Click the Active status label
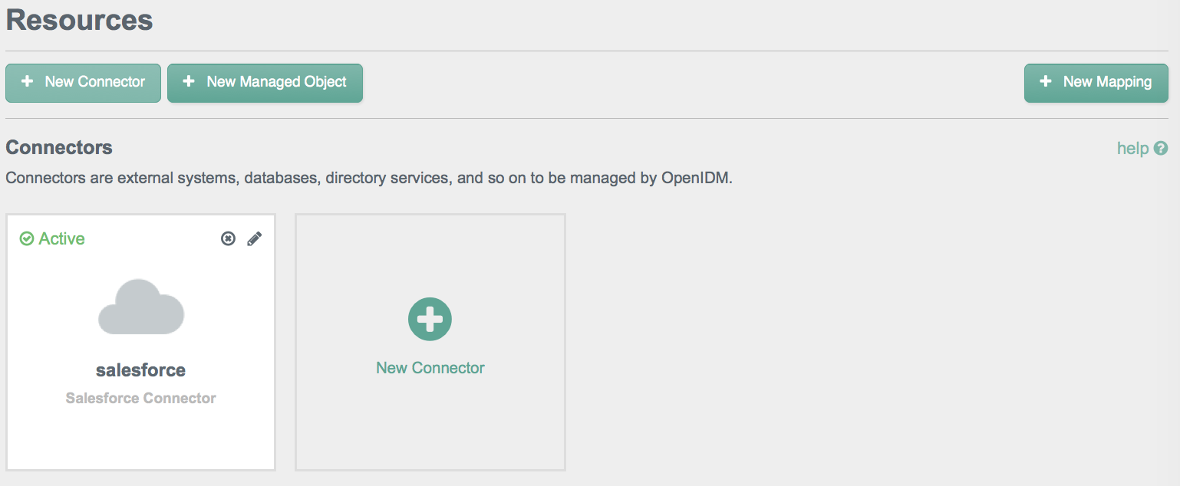The width and height of the screenshot is (1180, 486). [x=62, y=239]
